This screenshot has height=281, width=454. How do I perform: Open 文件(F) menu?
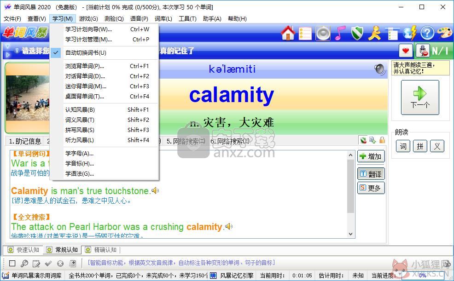(12, 19)
